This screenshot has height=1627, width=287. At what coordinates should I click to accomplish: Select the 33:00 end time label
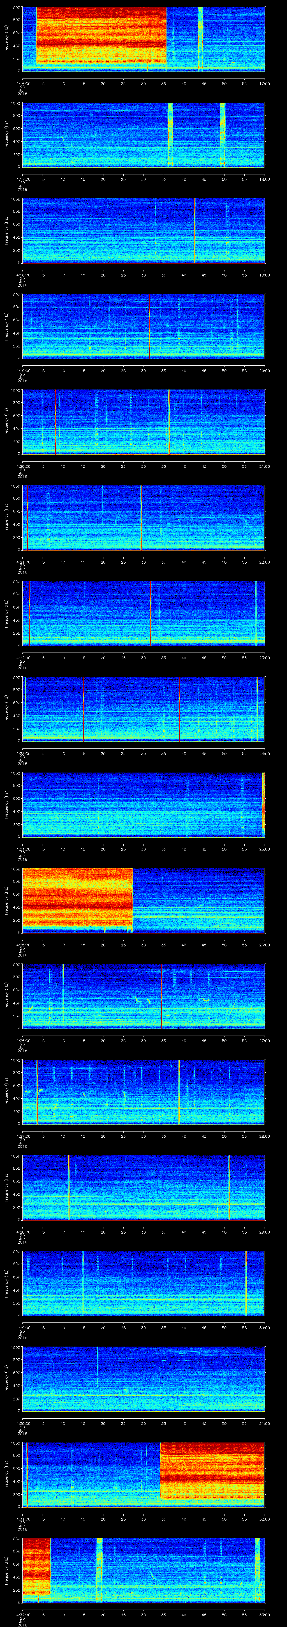pos(264,1614)
